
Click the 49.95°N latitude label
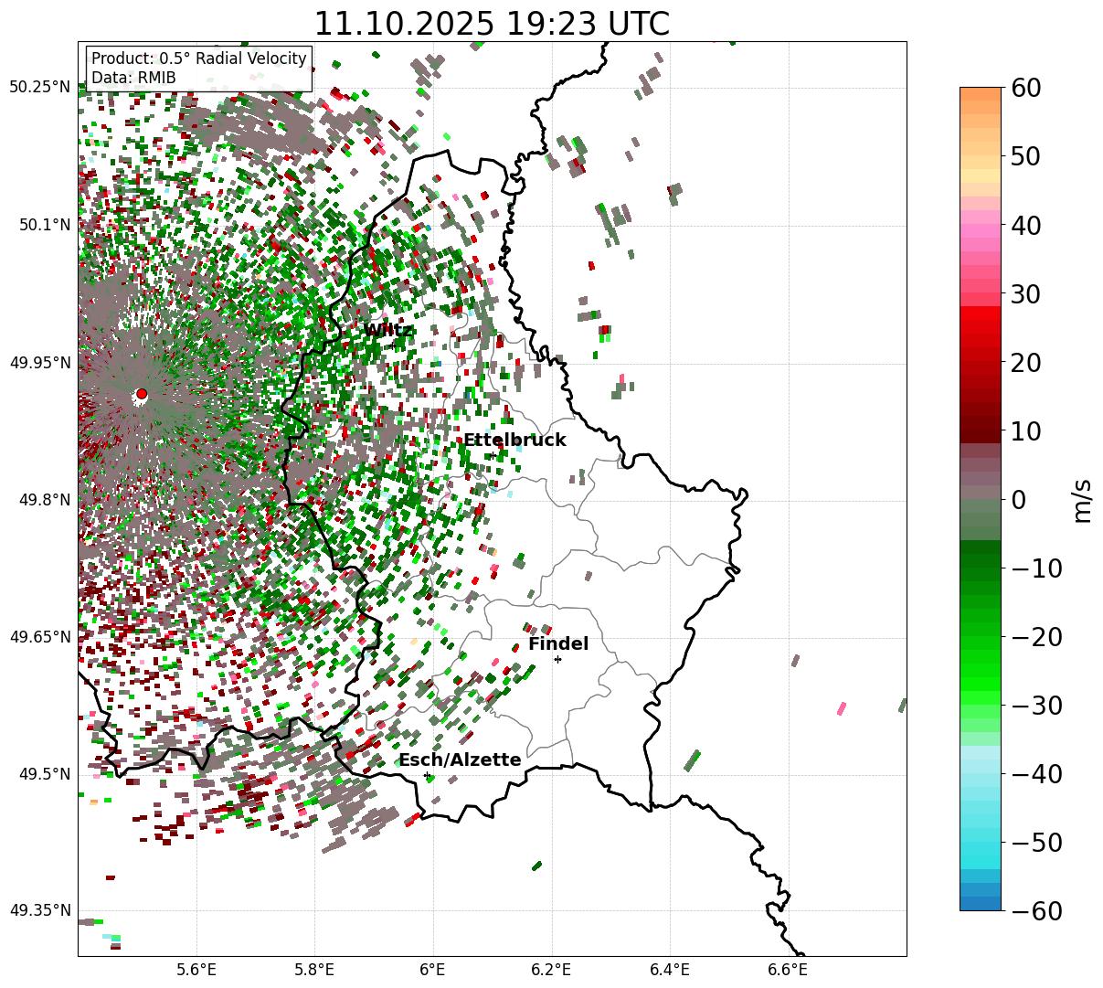40,363
